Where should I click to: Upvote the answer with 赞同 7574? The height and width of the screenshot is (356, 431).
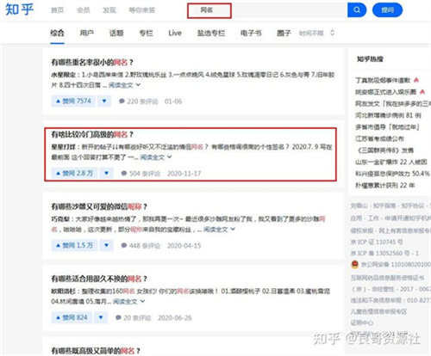click(x=73, y=101)
